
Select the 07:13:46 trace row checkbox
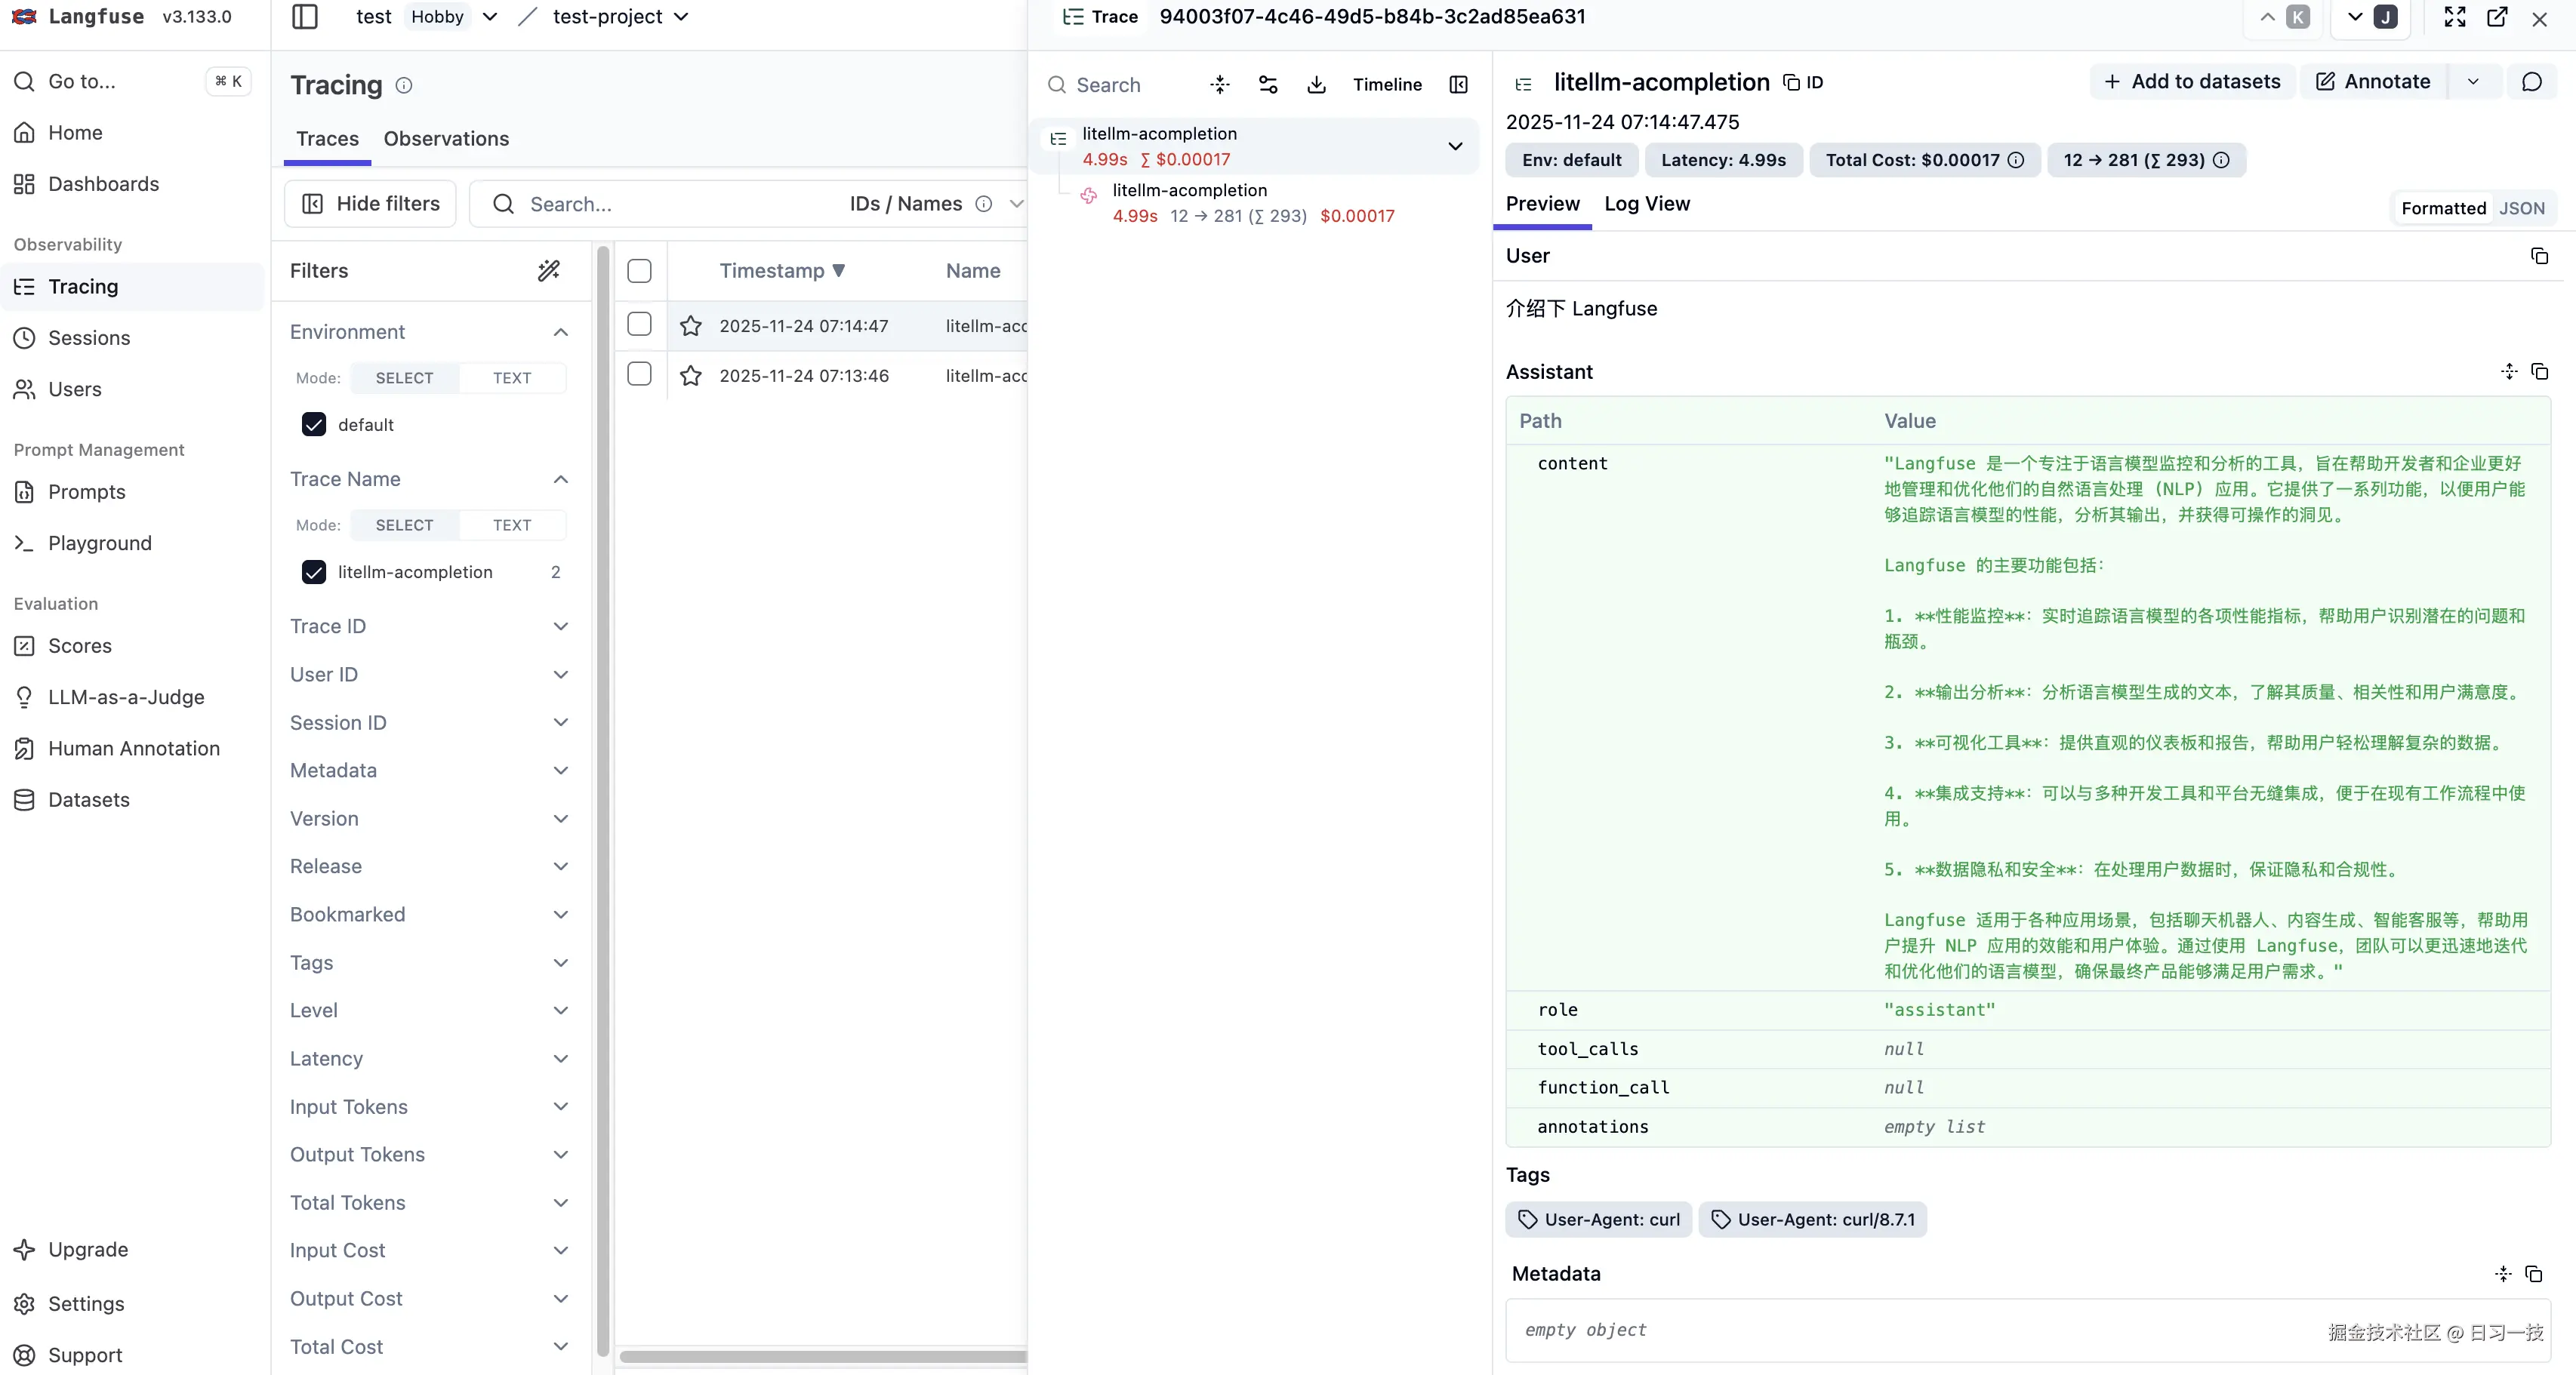click(x=639, y=375)
